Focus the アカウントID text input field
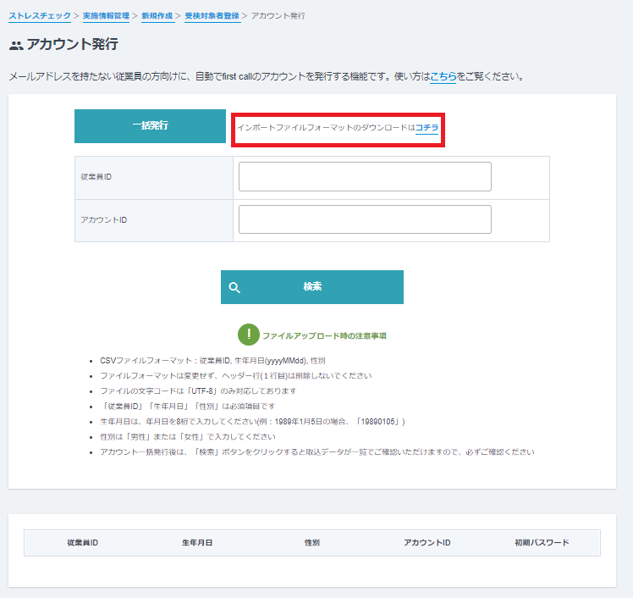This screenshot has height=598, width=633. 365,219
